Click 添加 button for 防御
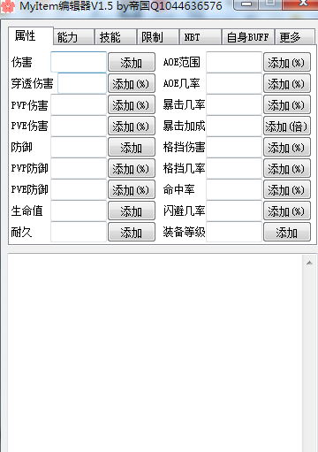 (132, 147)
